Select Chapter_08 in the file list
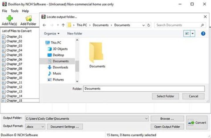The height and width of the screenshot is (138, 211). [14, 69]
